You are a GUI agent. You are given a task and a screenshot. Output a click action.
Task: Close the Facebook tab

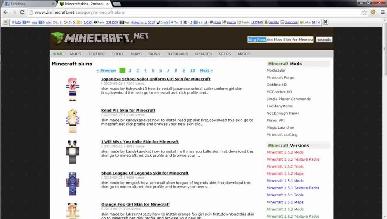pos(52,4)
